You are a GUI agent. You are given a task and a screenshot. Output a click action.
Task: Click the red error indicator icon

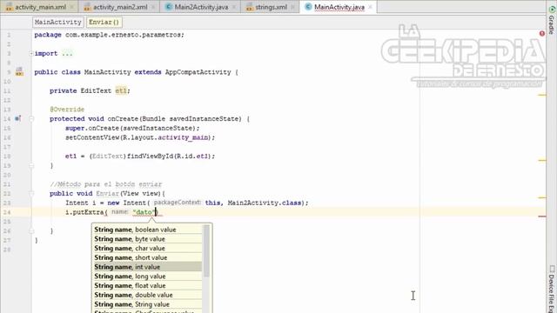pos(542,33)
